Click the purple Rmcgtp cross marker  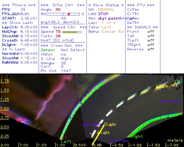tap(163, 102)
